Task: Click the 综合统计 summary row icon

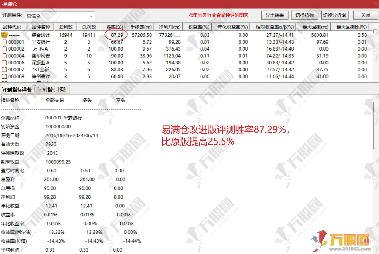Action: [x=4, y=35]
